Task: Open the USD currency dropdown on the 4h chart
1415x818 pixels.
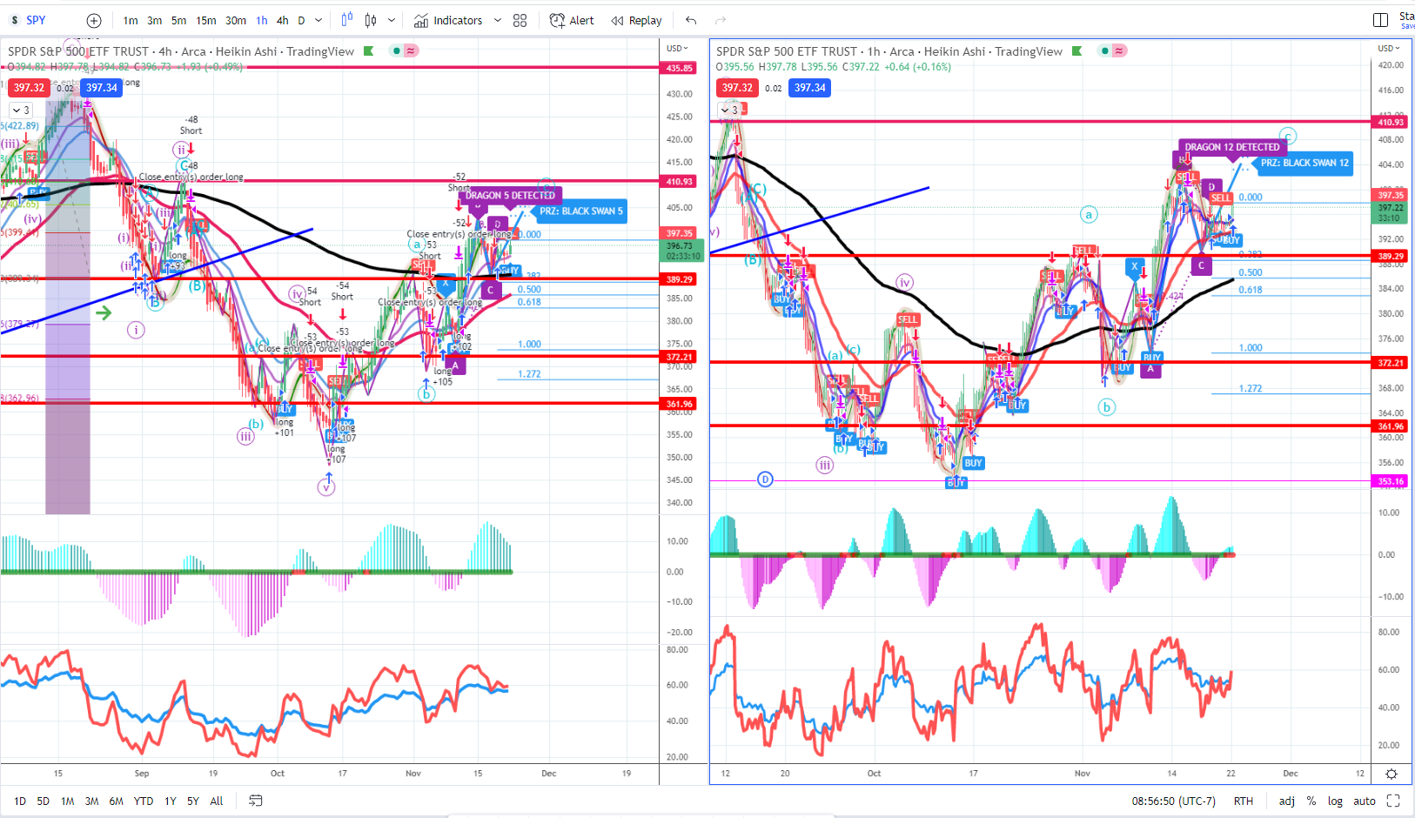Action: [x=677, y=48]
